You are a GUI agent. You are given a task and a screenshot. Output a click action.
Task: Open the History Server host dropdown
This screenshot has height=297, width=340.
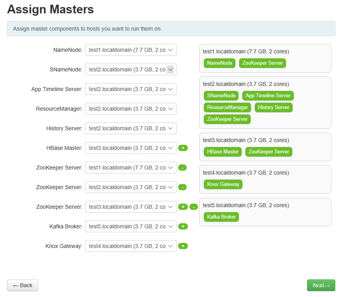coord(131,128)
